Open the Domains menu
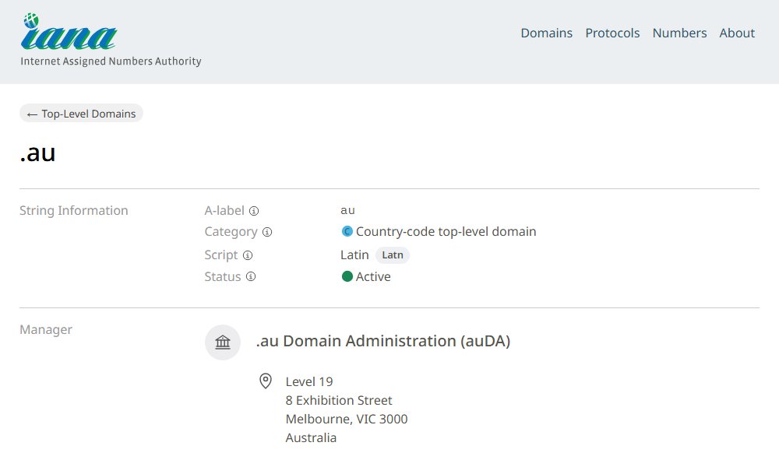 point(547,33)
